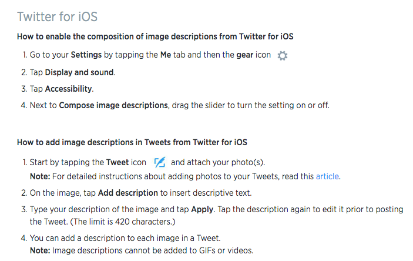Click the bold word 'gear' before the icon

[245, 55]
